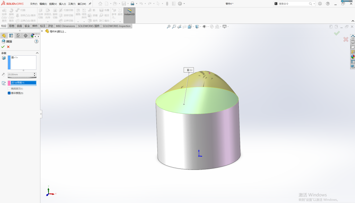This screenshot has height=203, width=355.
Task: Open the 工具(T) Tools menu
Action: tap(72, 4)
